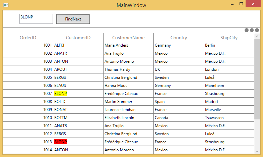Select OrderID cell 1014

click(x=28, y=150)
